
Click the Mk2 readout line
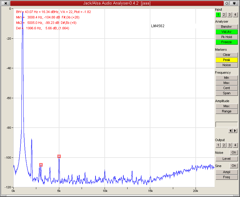(x=46, y=23)
